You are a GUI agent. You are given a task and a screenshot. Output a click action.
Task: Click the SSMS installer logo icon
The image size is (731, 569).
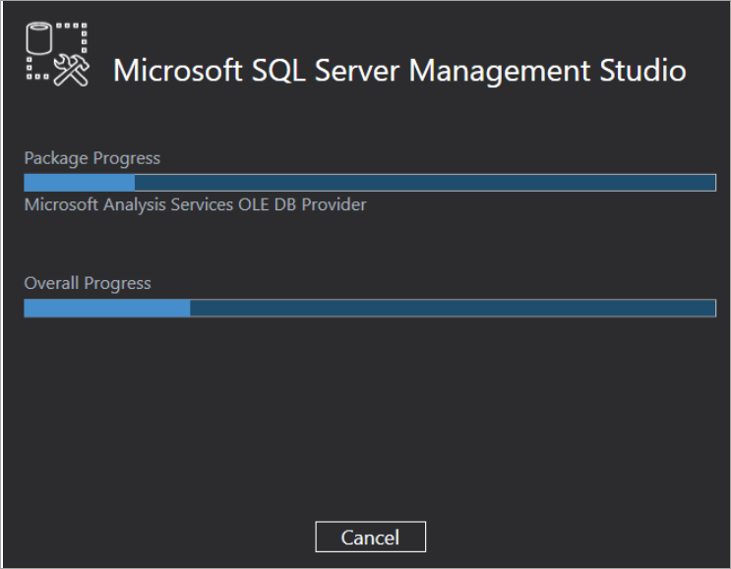coord(57,54)
